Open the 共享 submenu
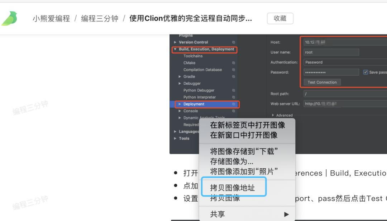 coord(247,214)
